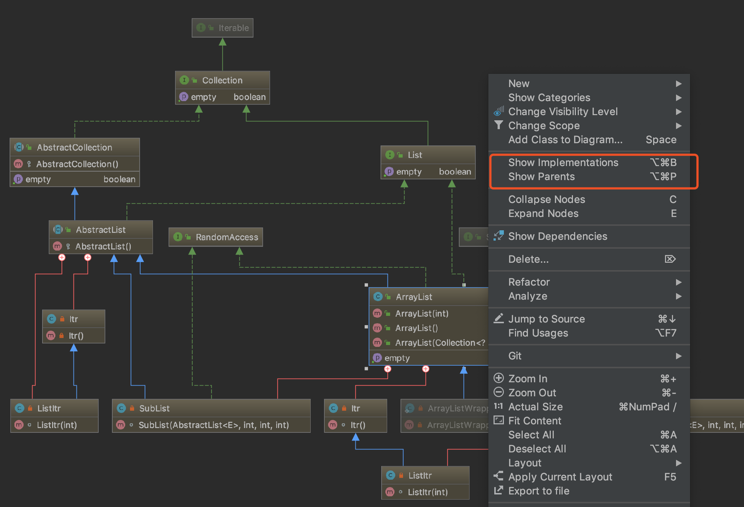The image size is (744, 507).
Task: Open the Refactor submenu
Action: pos(529,282)
